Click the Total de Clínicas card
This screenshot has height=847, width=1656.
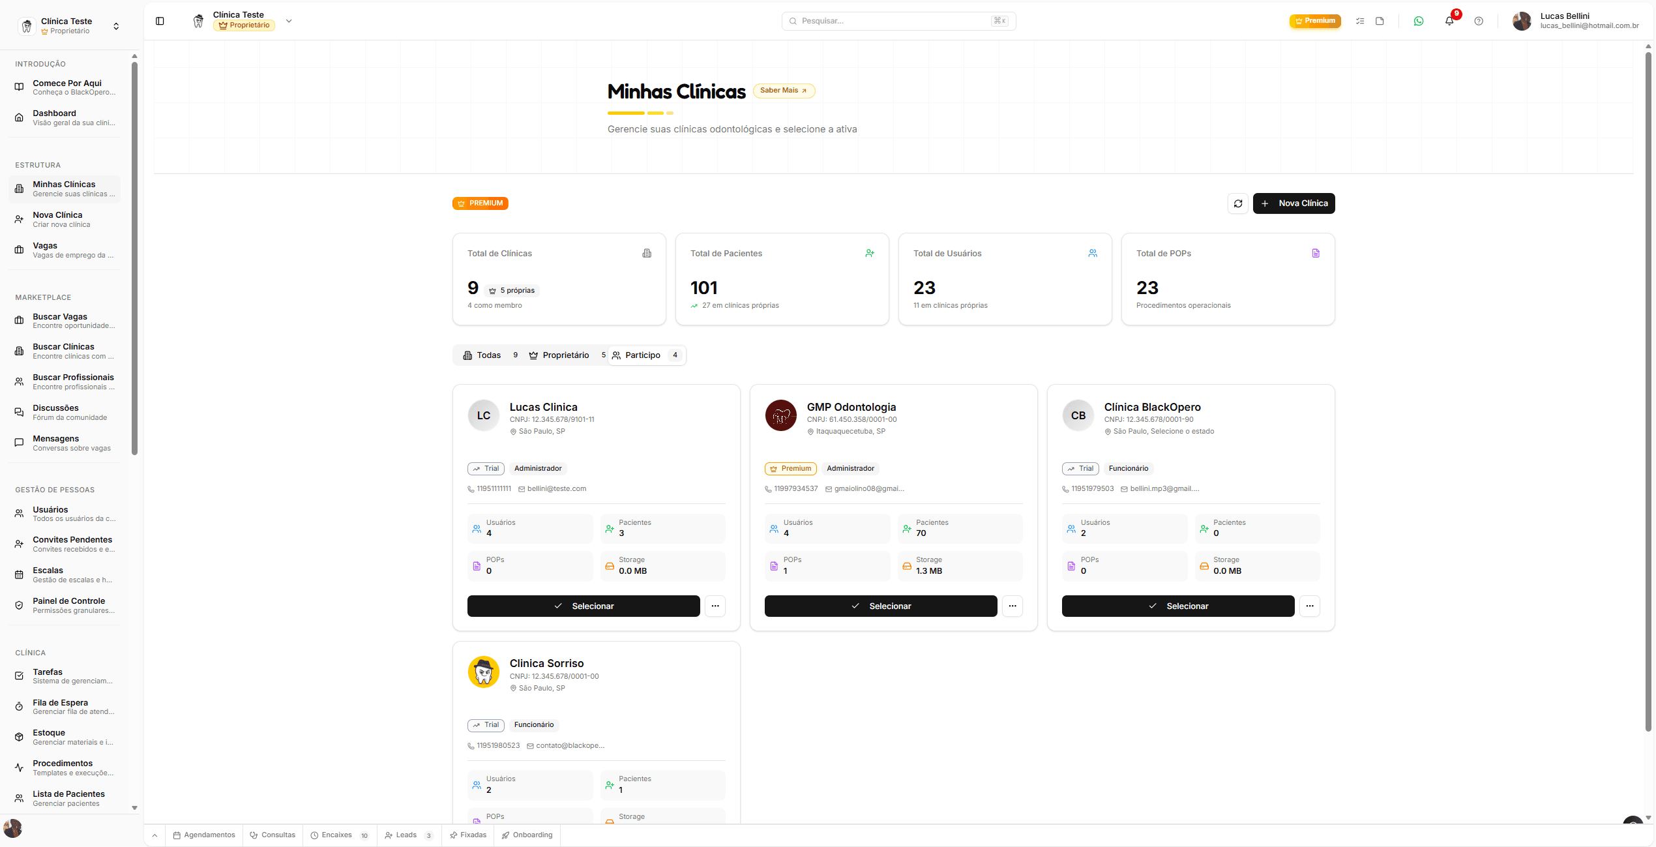pyautogui.click(x=559, y=279)
